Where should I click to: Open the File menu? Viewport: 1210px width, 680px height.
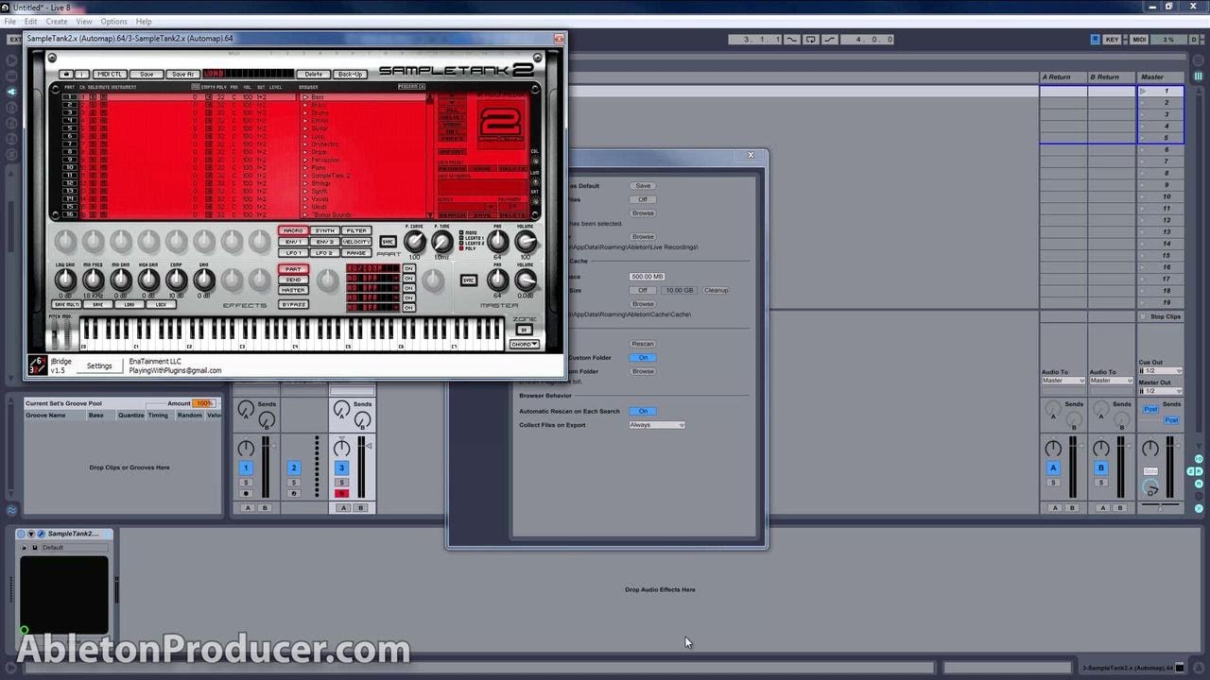click(9, 21)
